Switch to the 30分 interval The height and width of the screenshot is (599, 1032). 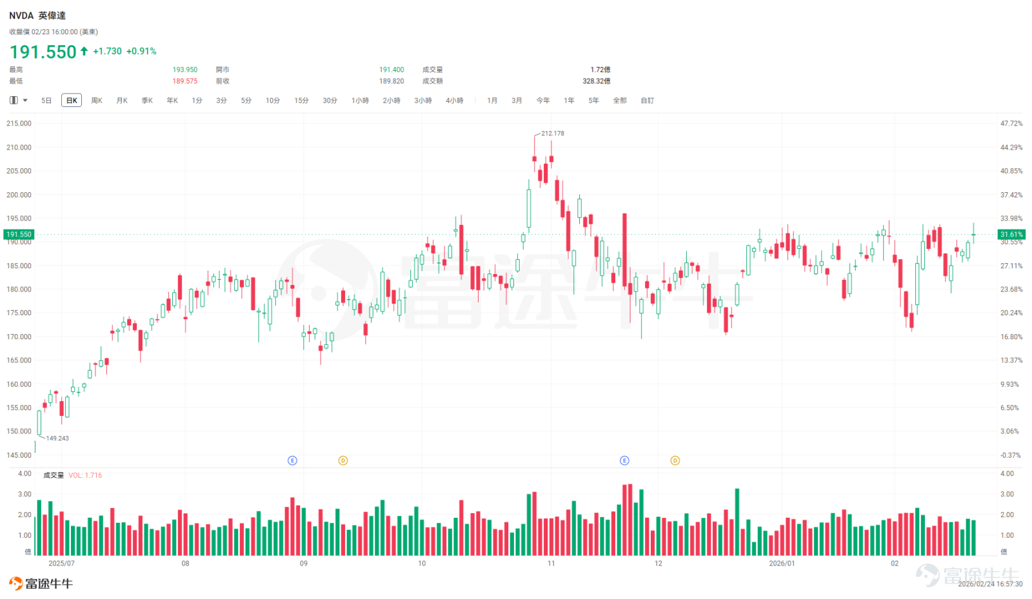330,101
